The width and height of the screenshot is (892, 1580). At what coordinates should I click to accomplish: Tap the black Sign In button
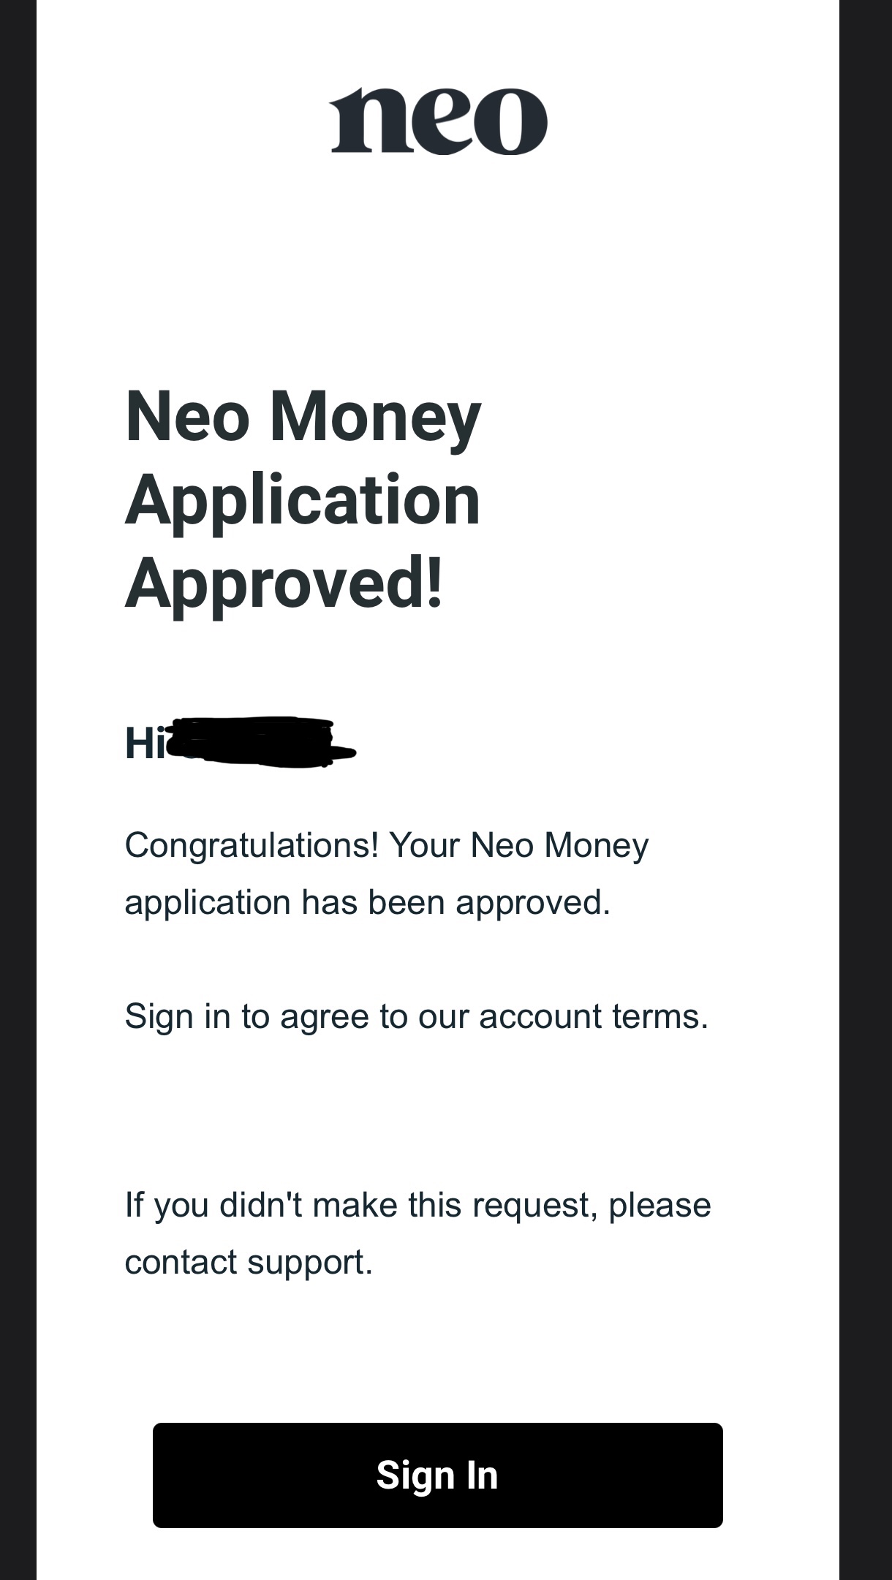pos(438,1475)
